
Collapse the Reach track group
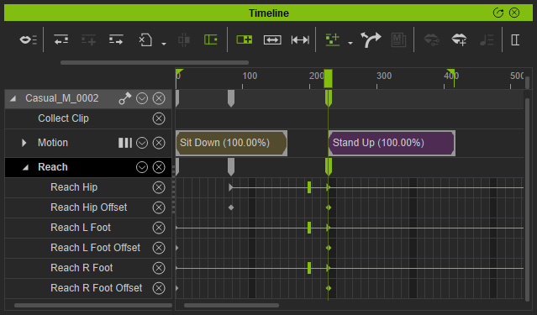click(25, 167)
